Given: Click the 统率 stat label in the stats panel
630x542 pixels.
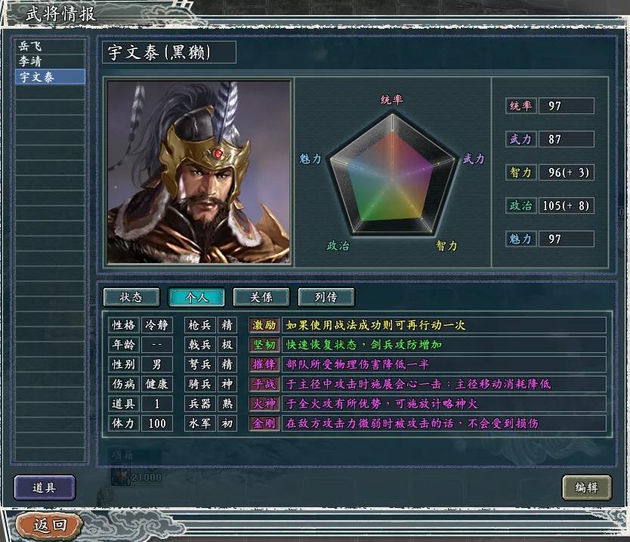Looking at the screenshot, I should coord(520,106).
